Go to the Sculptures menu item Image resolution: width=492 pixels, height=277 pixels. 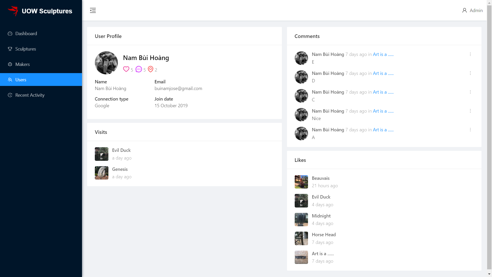[x=26, y=49]
